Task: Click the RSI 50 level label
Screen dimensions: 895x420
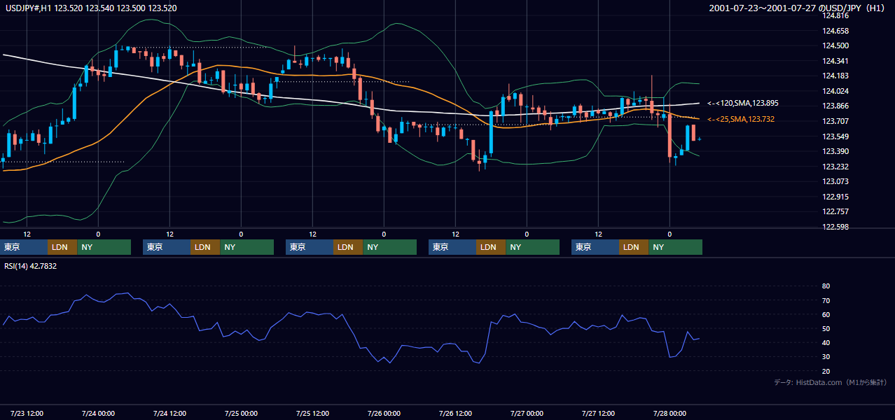Action: pos(826,328)
